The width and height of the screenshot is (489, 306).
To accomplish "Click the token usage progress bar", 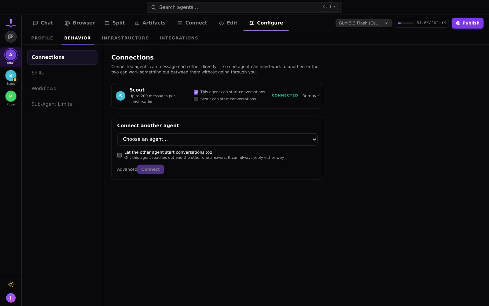I will pos(406,23).
